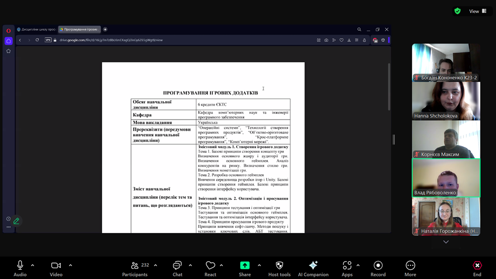Open the Zoom View layout menu
496x279 pixels.
coord(478,11)
